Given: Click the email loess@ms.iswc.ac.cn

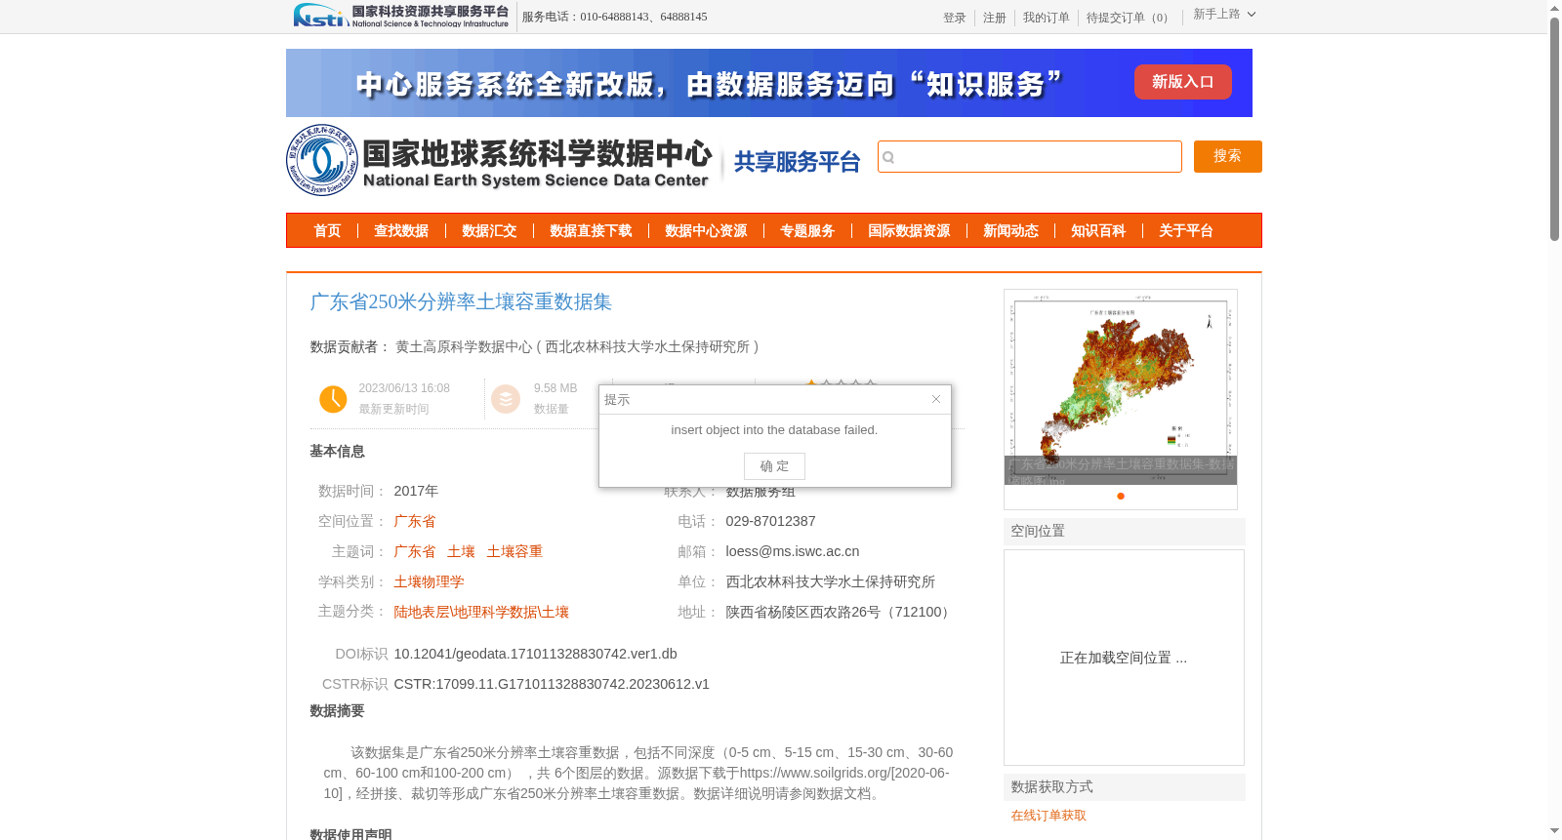Looking at the screenshot, I should (793, 552).
